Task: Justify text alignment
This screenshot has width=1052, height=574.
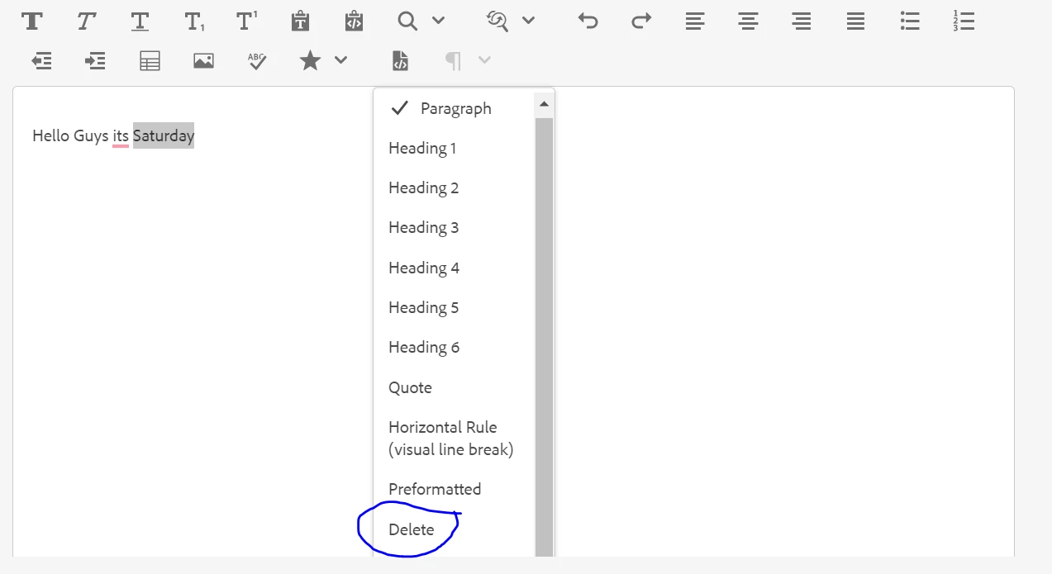Action: (x=856, y=21)
